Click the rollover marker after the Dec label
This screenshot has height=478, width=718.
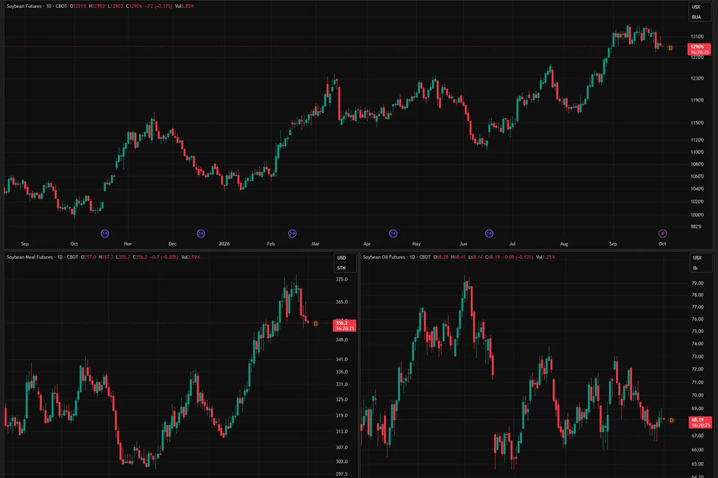(x=201, y=233)
